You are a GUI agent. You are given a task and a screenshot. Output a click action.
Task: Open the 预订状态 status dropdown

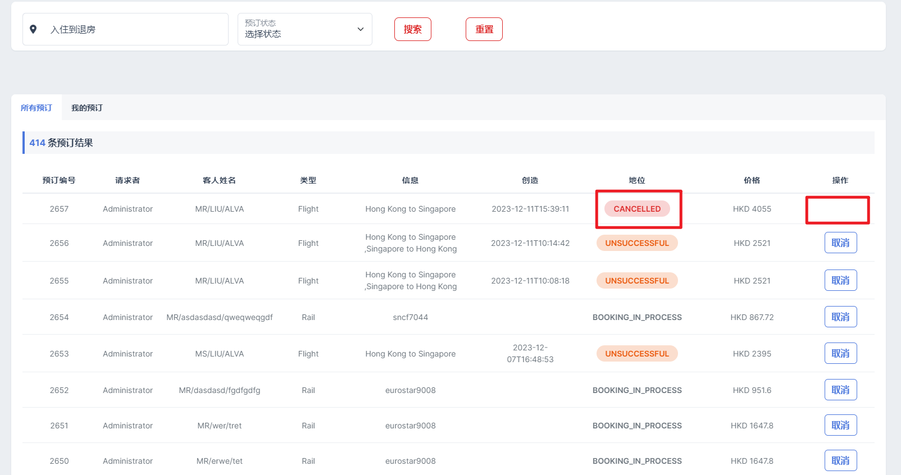coord(298,29)
